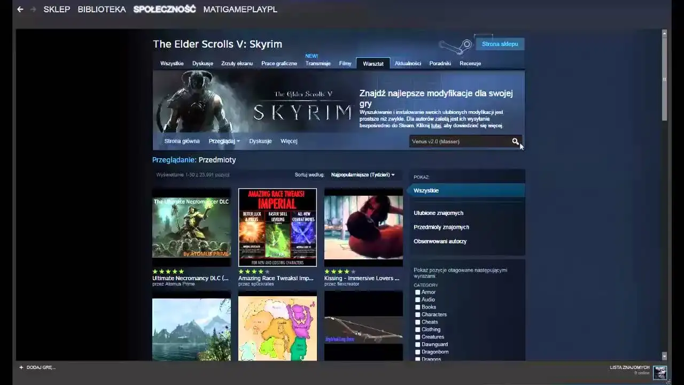Click the Strona sklepu button
The width and height of the screenshot is (684, 385).
(x=499, y=44)
